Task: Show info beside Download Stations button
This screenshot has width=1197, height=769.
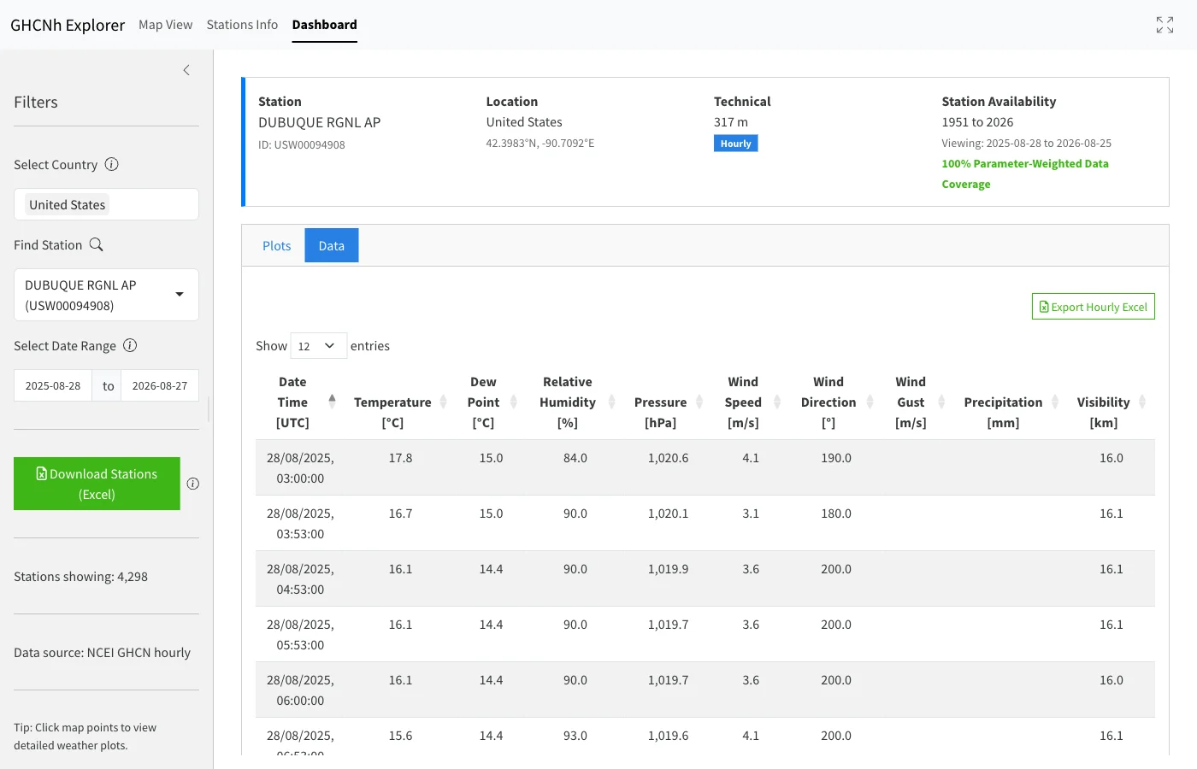Action: coord(193,484)
